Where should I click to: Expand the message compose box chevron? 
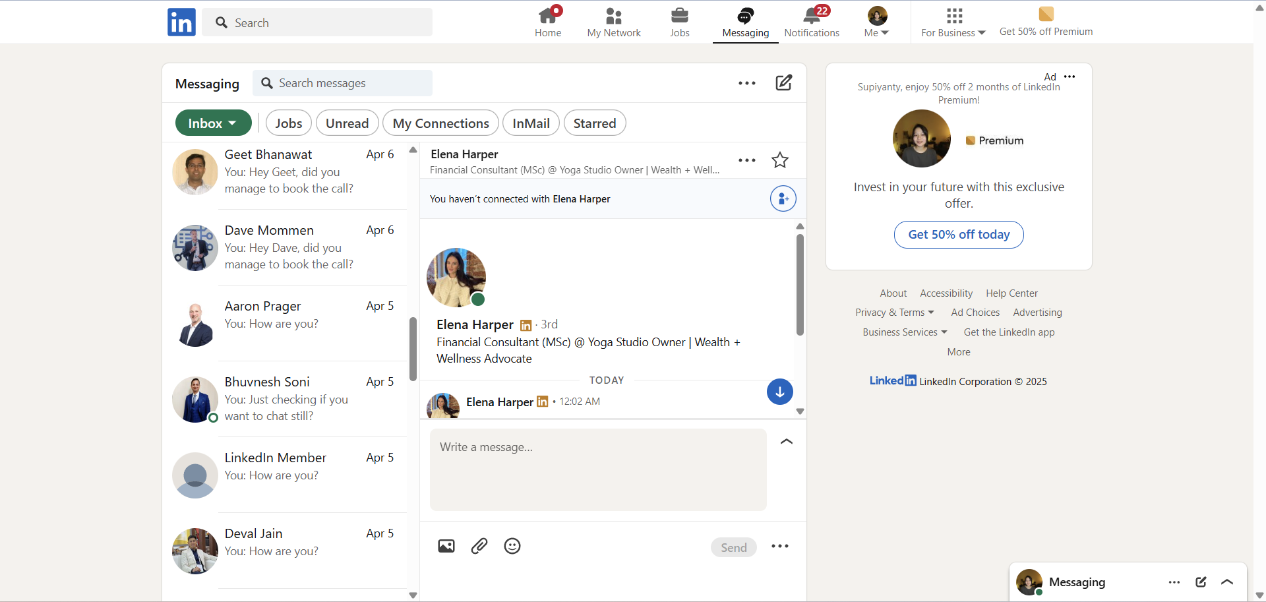point(786,442)
